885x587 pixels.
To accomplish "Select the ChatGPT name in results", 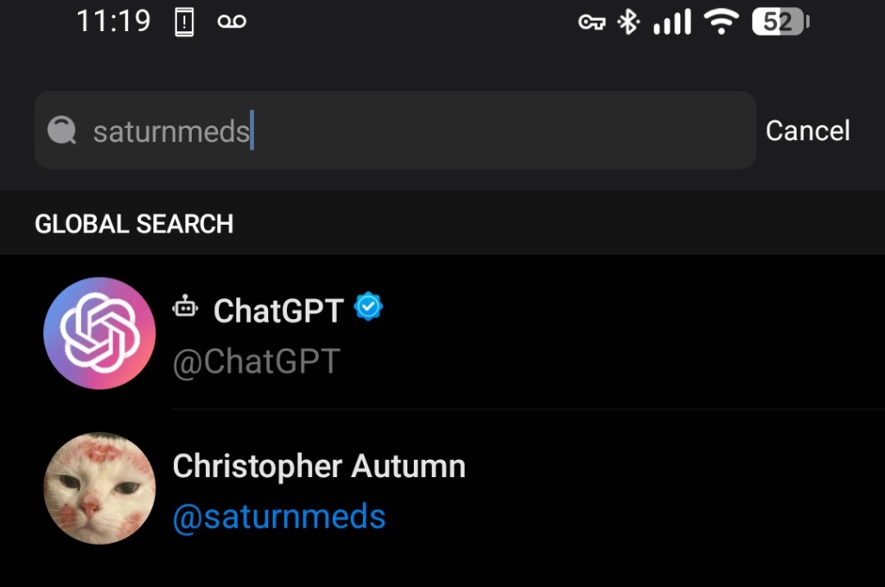I will (278, 310).
